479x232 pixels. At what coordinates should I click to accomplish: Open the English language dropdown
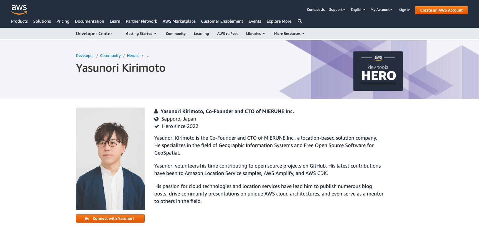coord(358,10)
